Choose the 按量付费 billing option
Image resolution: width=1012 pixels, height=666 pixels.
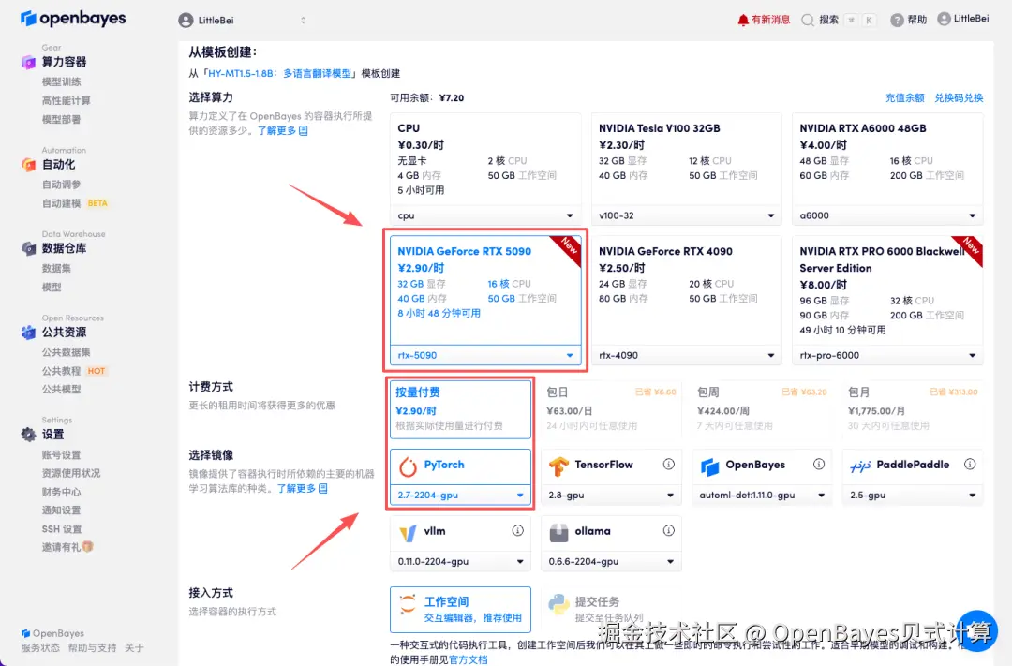(459, 407)
